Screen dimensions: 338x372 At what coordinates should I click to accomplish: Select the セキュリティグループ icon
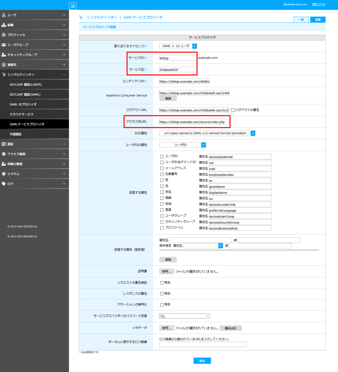point(4,54)
